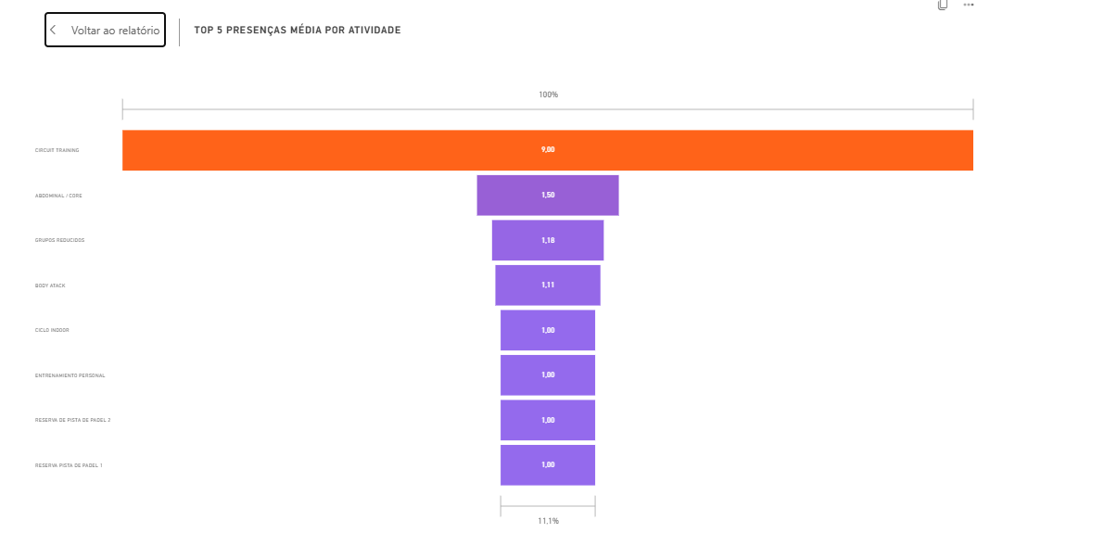
Task: Click the Ciclo Indoor funnel bar
Action: [548, 330]
